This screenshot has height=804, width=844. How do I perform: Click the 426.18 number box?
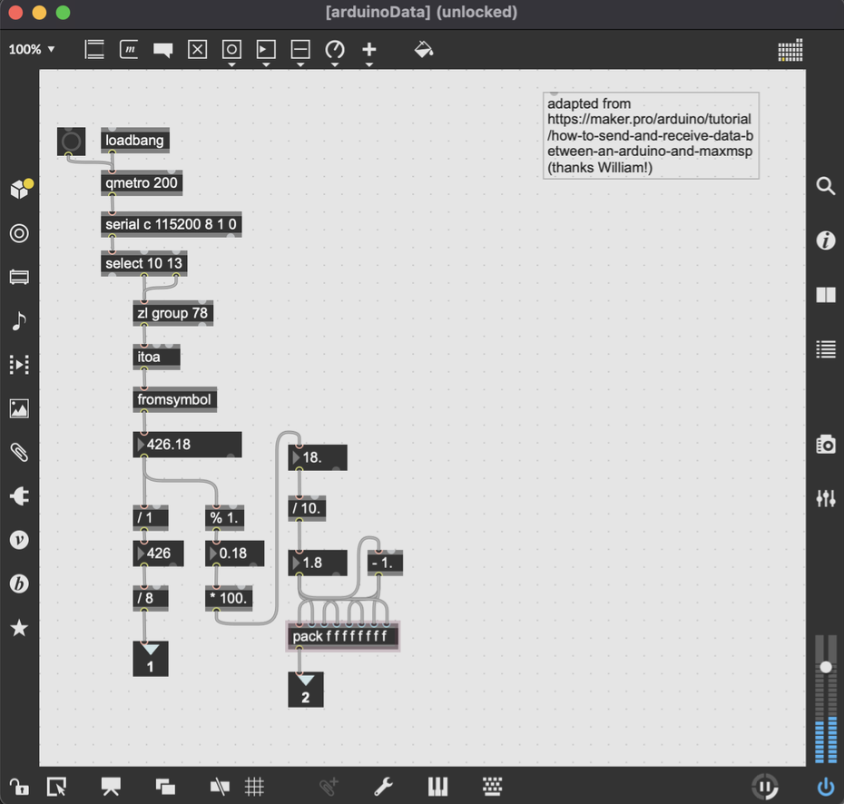point(187,445)
